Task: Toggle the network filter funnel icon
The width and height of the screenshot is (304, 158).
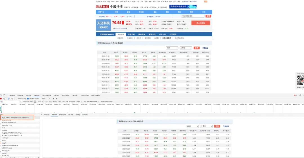Action: pos(8,99)
